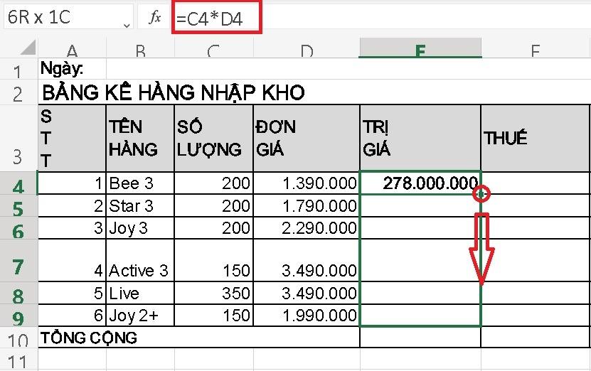The width and height of the screenshot is (591, 371).
Task: Click the cell 'Joy 3'
Action: click(x=140, y=228)
